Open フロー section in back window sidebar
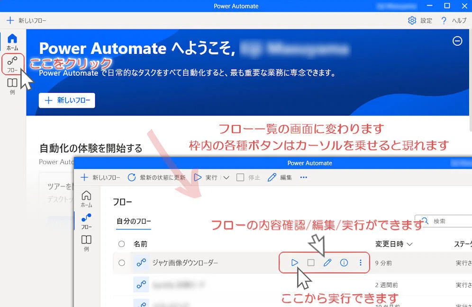 click(12, 64)
